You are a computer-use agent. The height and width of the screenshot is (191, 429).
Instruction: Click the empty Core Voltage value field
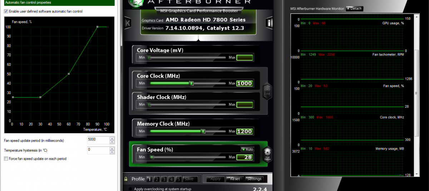[x=245, y=57]
